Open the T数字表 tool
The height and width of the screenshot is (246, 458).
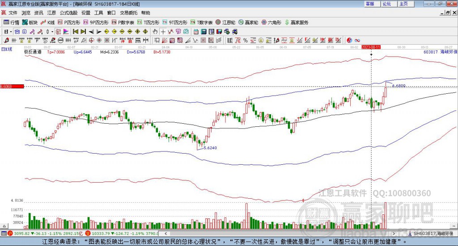(202, 22)
